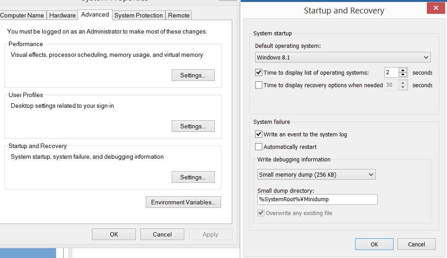Select the System Protection tab
The width and height of the screenshot is (447, 258).
[139, 15]
